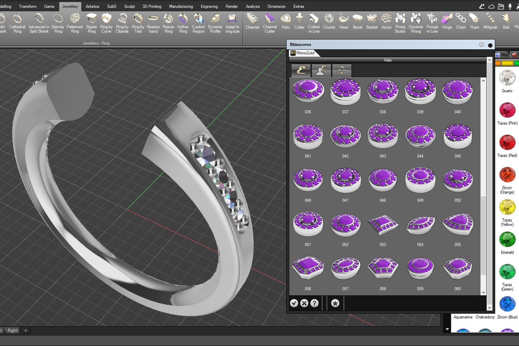Pick the Emerald gem material swatch

pos(507,240)
